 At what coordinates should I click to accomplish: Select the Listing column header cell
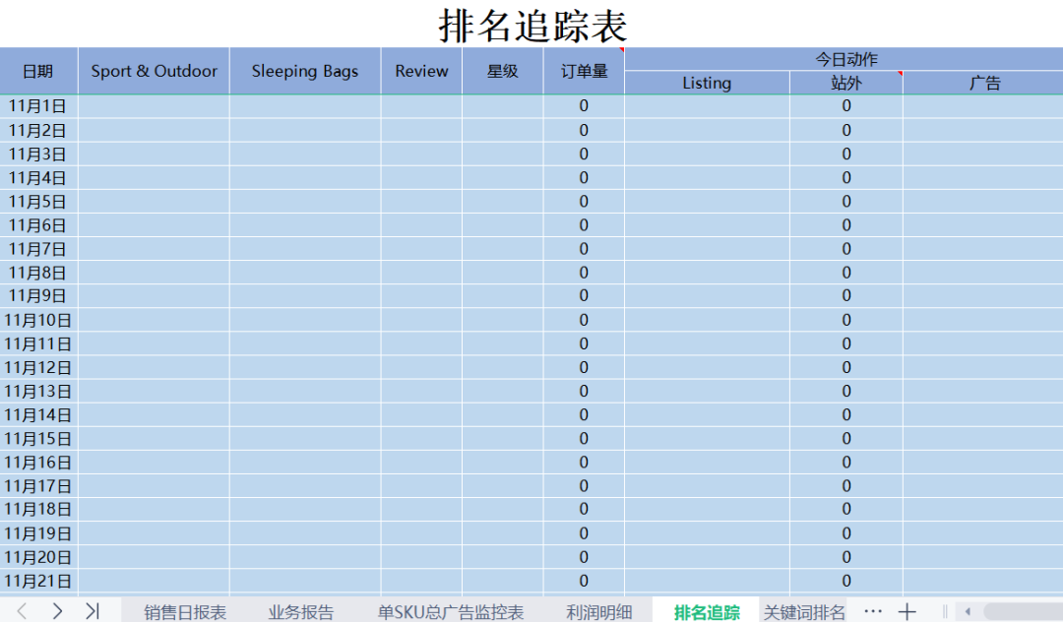click(707, 84)
